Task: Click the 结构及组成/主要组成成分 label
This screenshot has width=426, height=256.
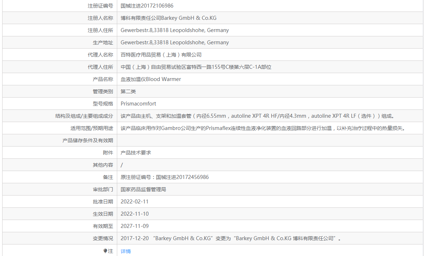Action: (84, 116)
